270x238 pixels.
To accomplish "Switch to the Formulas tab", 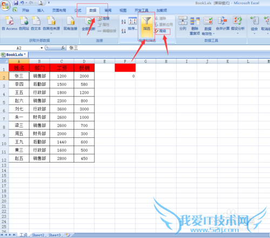I will [x=78, y=10].
